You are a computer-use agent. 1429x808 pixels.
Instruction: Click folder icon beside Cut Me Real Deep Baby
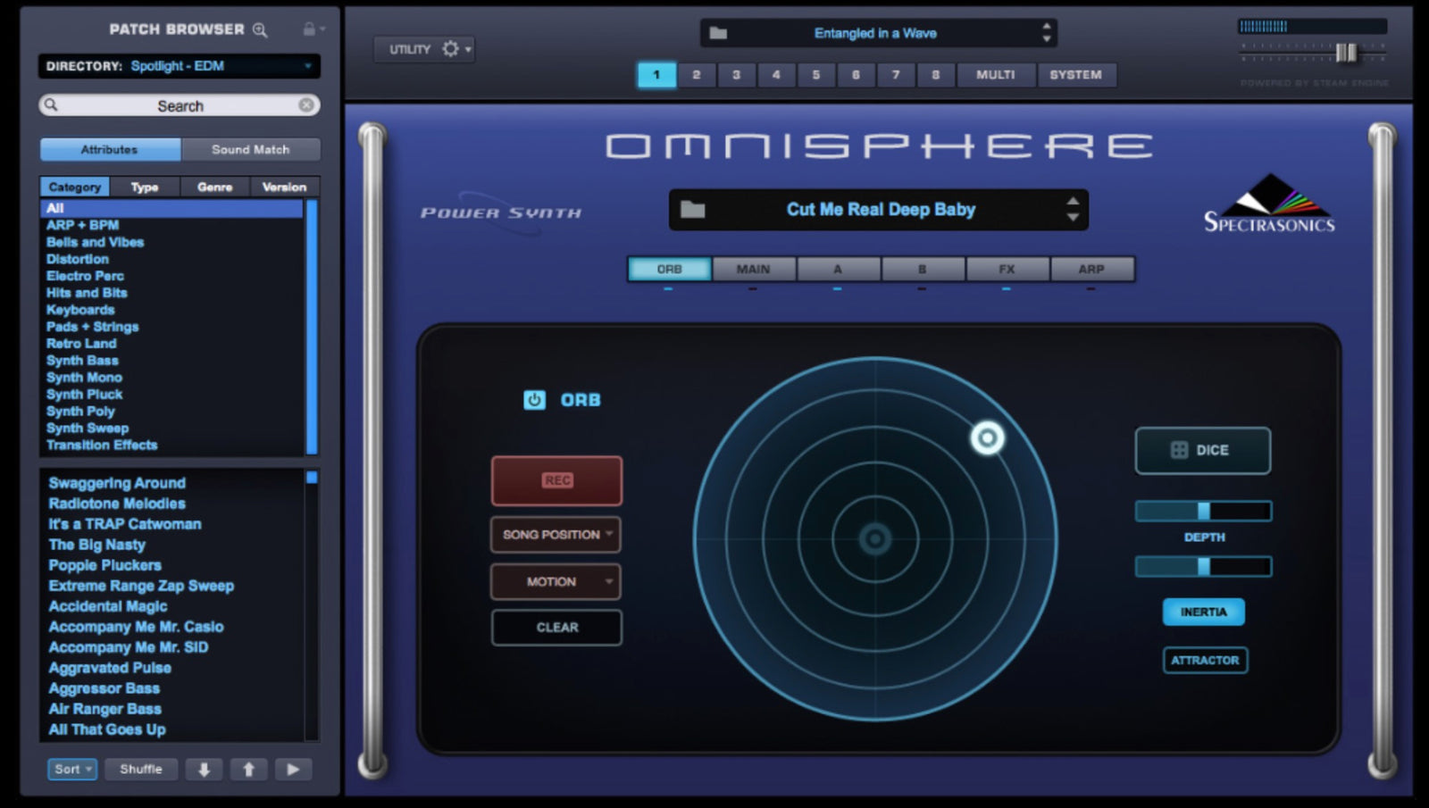point(692,210)
